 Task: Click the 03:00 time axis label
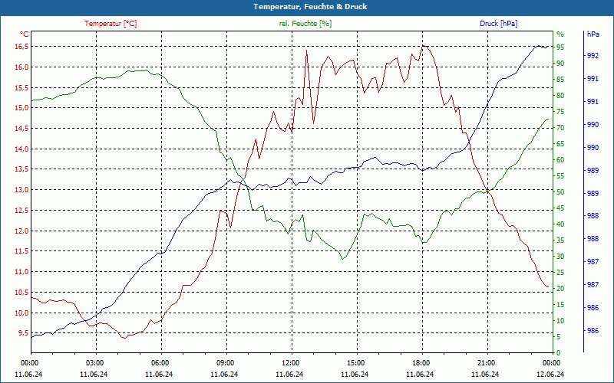coord(94,362)
